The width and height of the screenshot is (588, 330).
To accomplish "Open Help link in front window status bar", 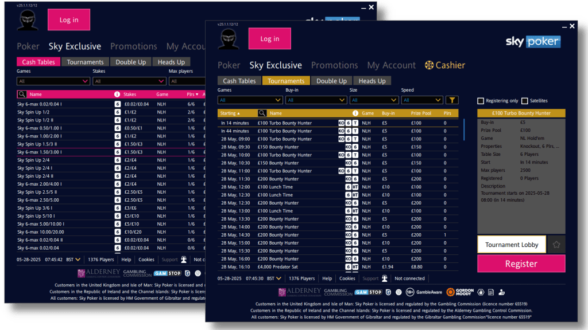I will [x=327, y=278].
